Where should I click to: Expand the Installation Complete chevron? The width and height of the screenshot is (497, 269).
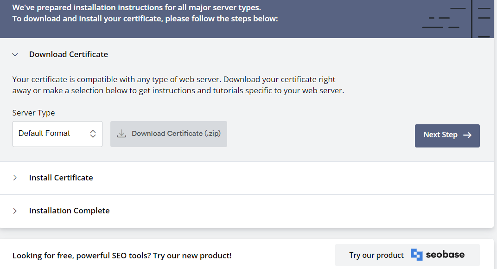coord(15,211)
